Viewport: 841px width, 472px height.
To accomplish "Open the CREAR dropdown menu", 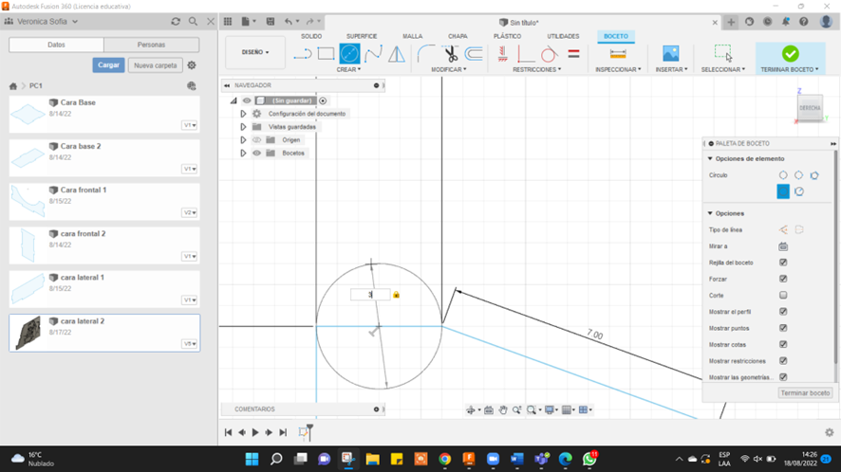I will (x=348, y=69).
